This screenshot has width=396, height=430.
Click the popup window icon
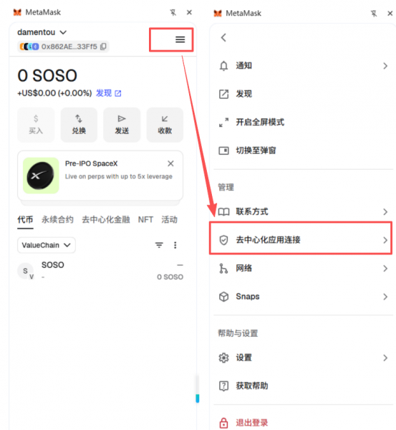coord(223,150)
